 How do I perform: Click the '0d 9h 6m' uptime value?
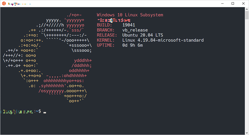pos(132,45)
